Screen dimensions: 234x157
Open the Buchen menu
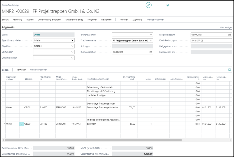(x=30, y=19)
